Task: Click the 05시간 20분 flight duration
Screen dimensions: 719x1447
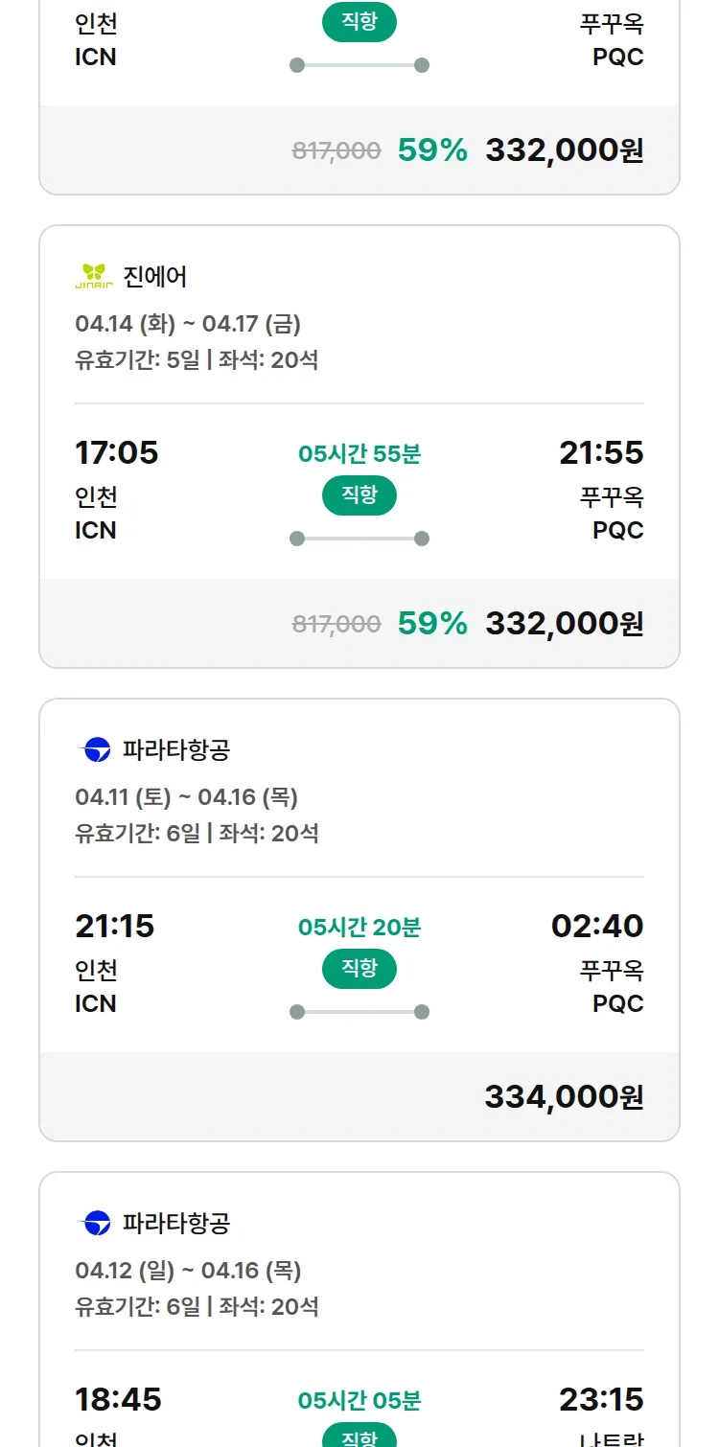Action: coord(359,927)
